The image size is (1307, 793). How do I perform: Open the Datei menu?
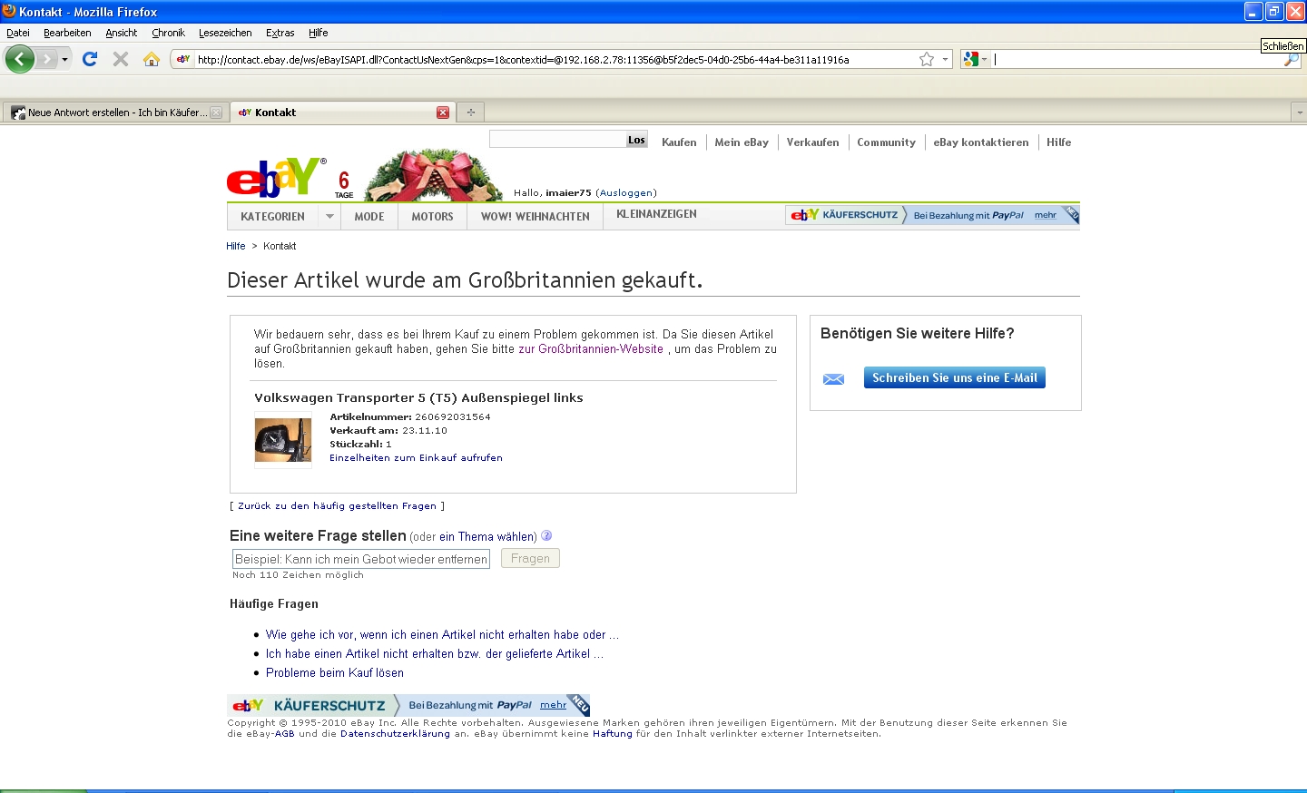click(x=18, y=33)
